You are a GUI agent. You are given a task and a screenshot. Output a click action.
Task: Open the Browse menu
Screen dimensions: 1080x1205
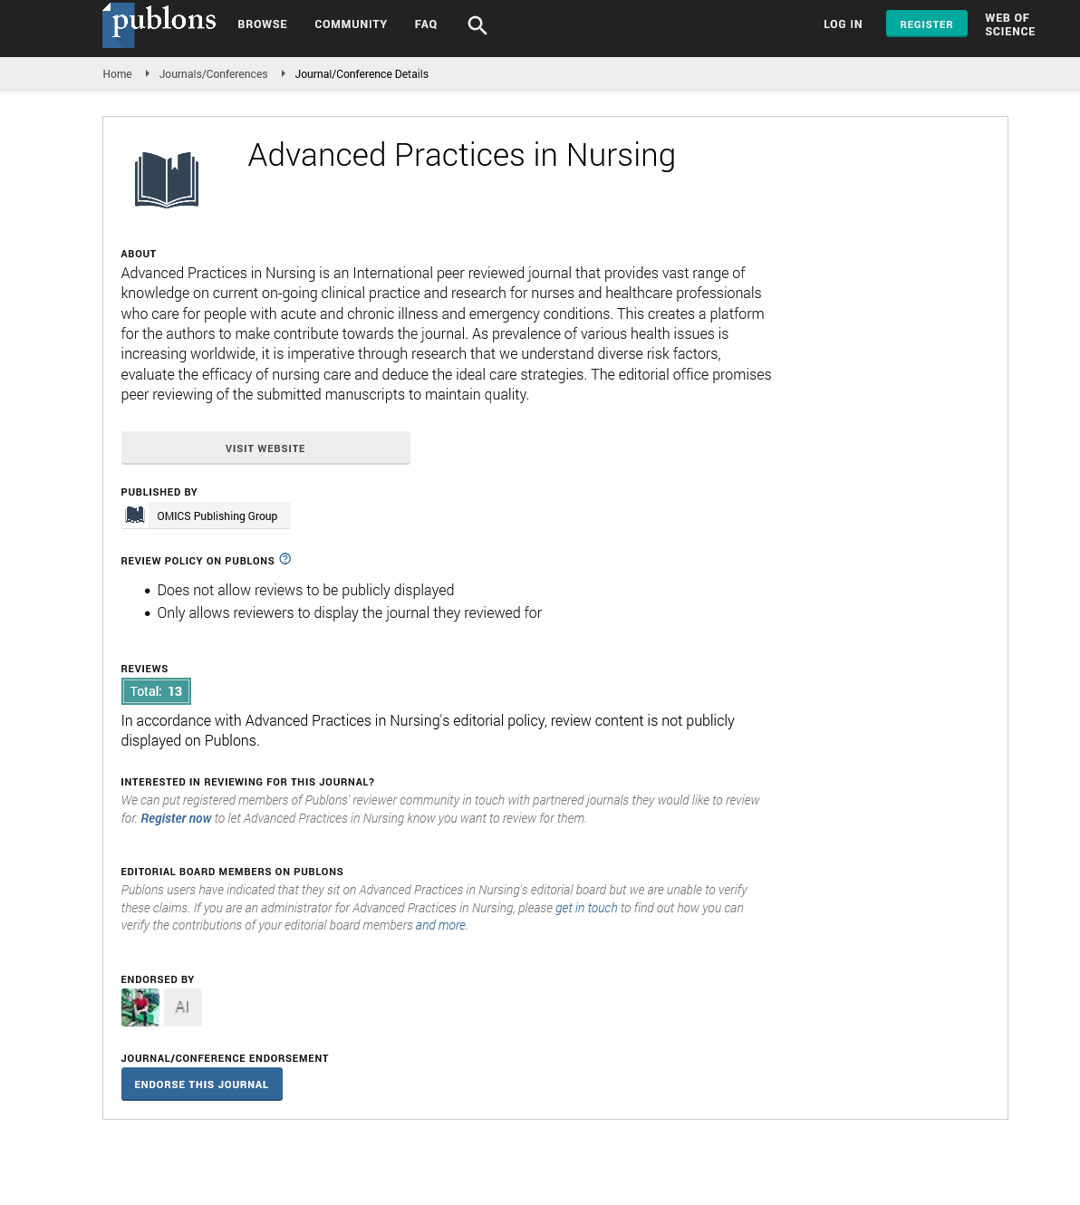pyautogui.click(x=263, y=24)
